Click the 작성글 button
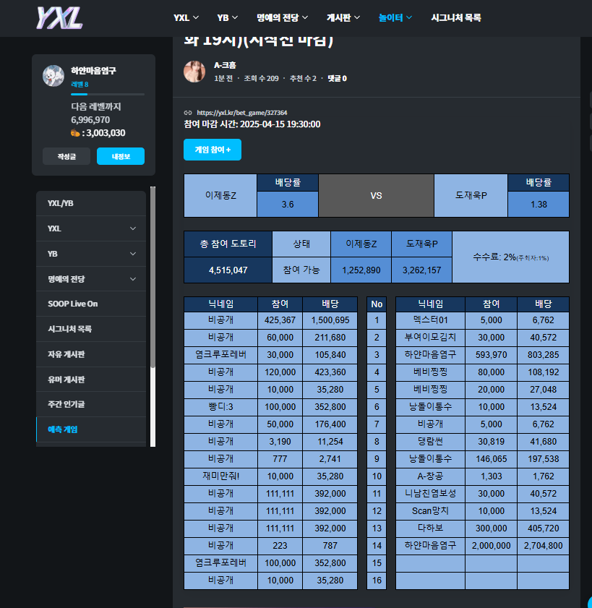The image size is (592, 608). click(66, 155)
